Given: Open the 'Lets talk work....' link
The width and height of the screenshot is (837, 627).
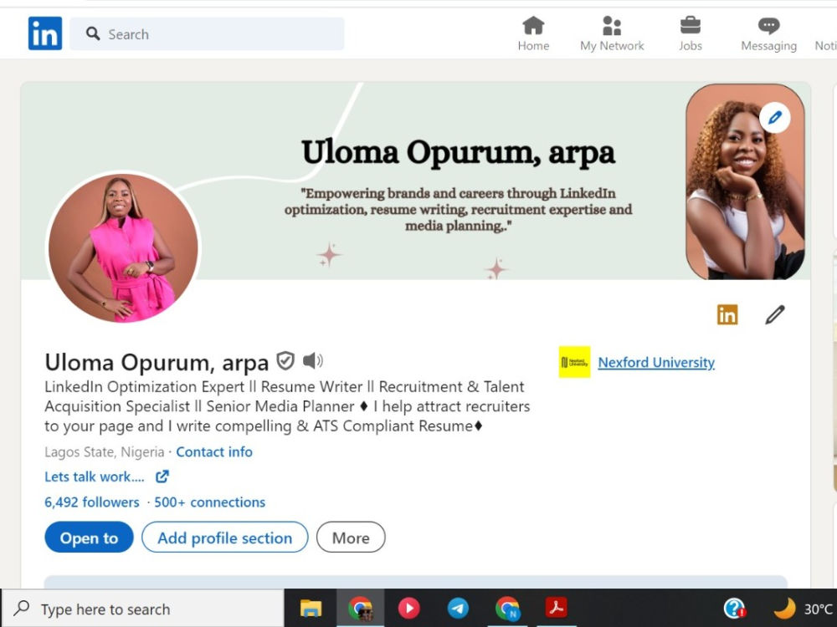Looking at the screenshot, I should coord(95,477).
